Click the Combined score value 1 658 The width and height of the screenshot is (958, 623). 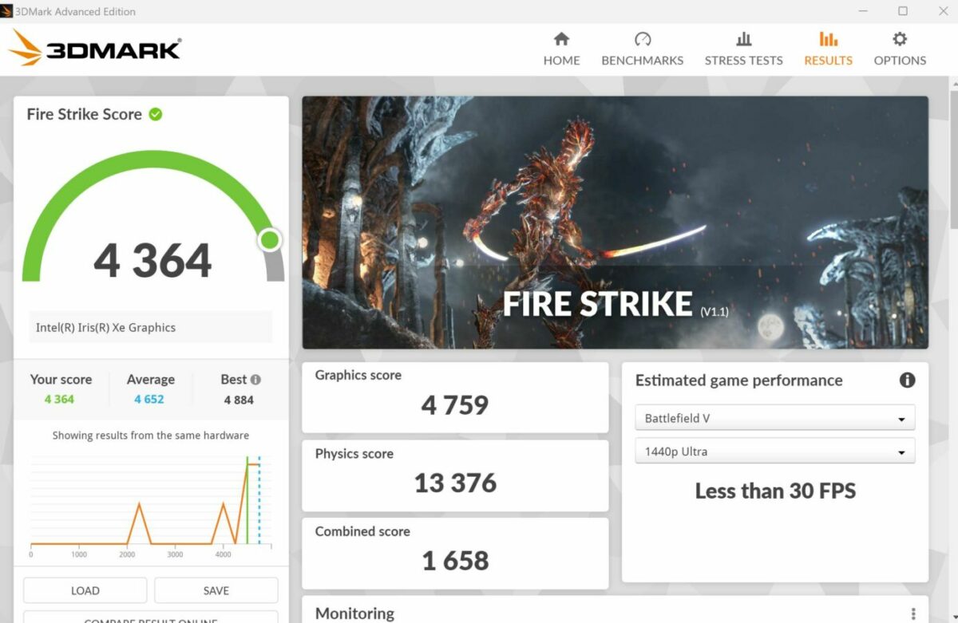(455, 561)
